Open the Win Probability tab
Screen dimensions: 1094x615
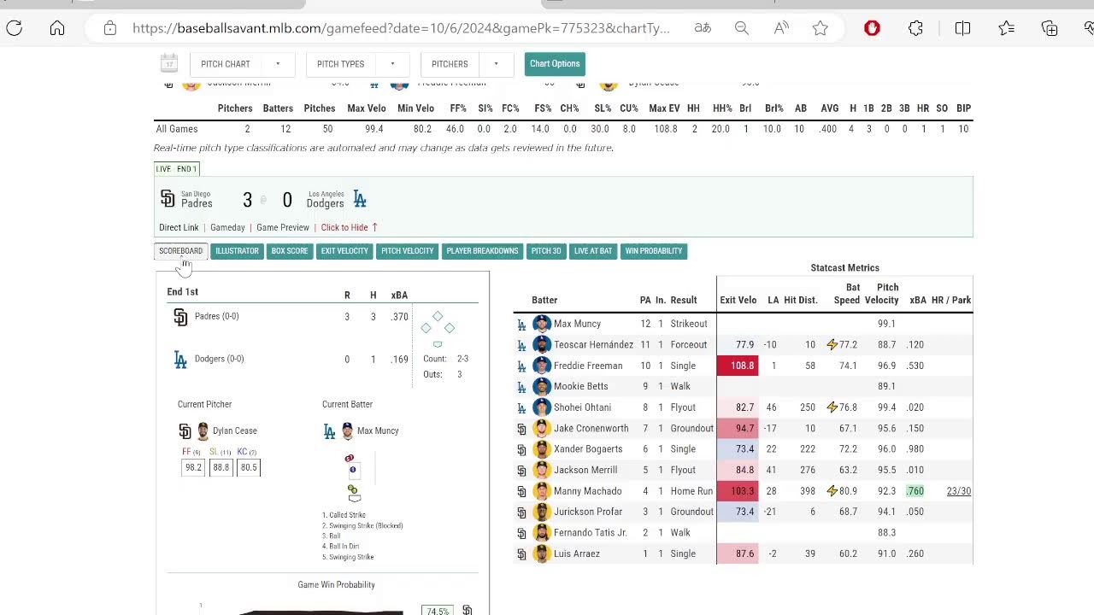654,251
